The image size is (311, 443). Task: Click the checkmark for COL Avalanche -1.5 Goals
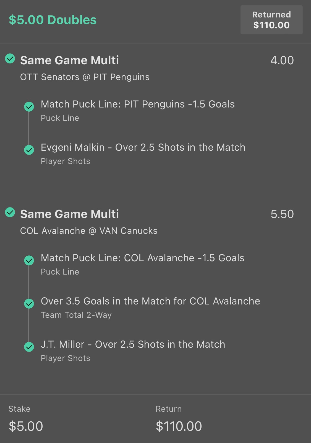tap(29, 260)
